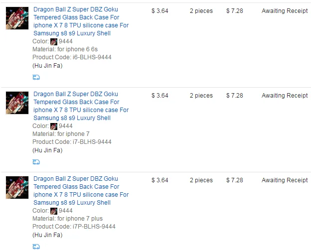Viewport: 311px width, 250px height.
Task: Click the shipping truck icon in iphone 6 6s order
Action: coord(36,77)
